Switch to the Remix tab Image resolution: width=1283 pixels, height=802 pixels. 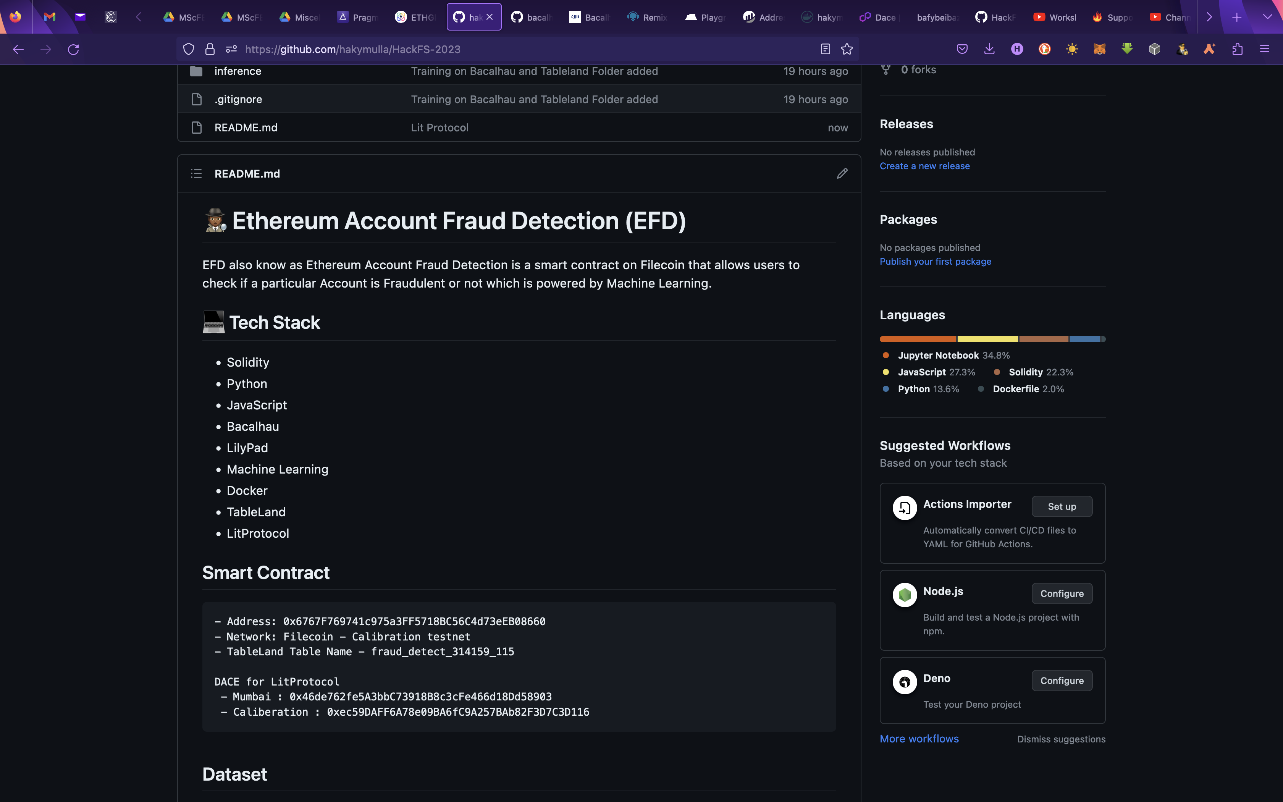648,17
